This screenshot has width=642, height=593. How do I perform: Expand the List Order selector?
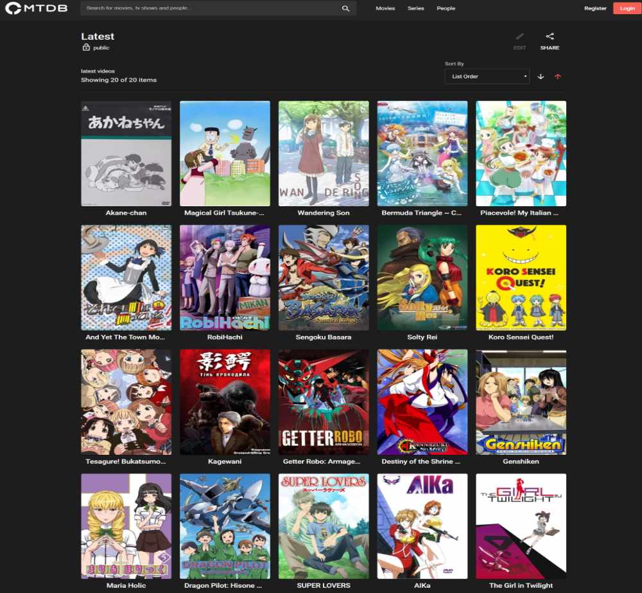click(x=487, y=76)
